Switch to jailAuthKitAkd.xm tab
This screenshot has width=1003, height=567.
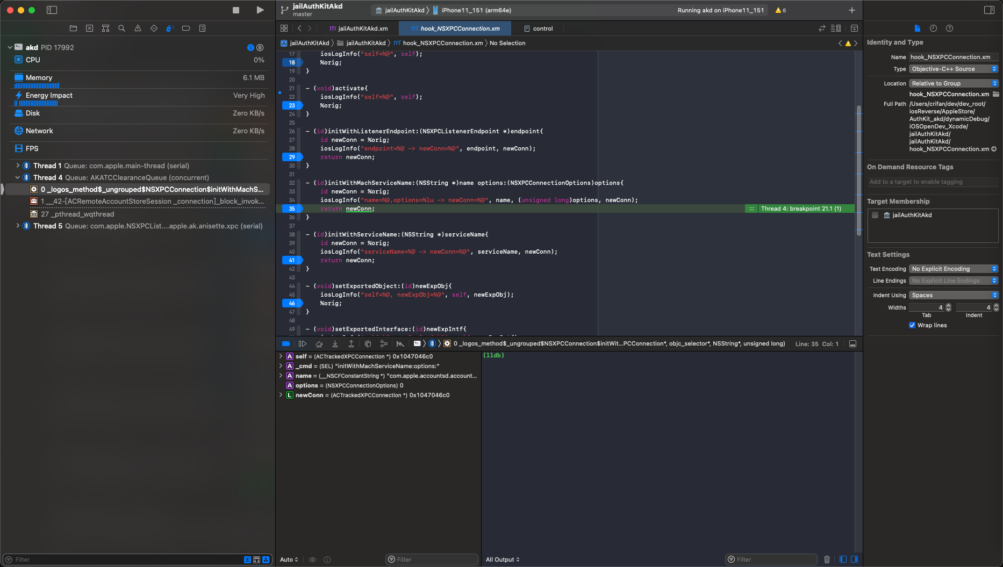click(358, 28)
